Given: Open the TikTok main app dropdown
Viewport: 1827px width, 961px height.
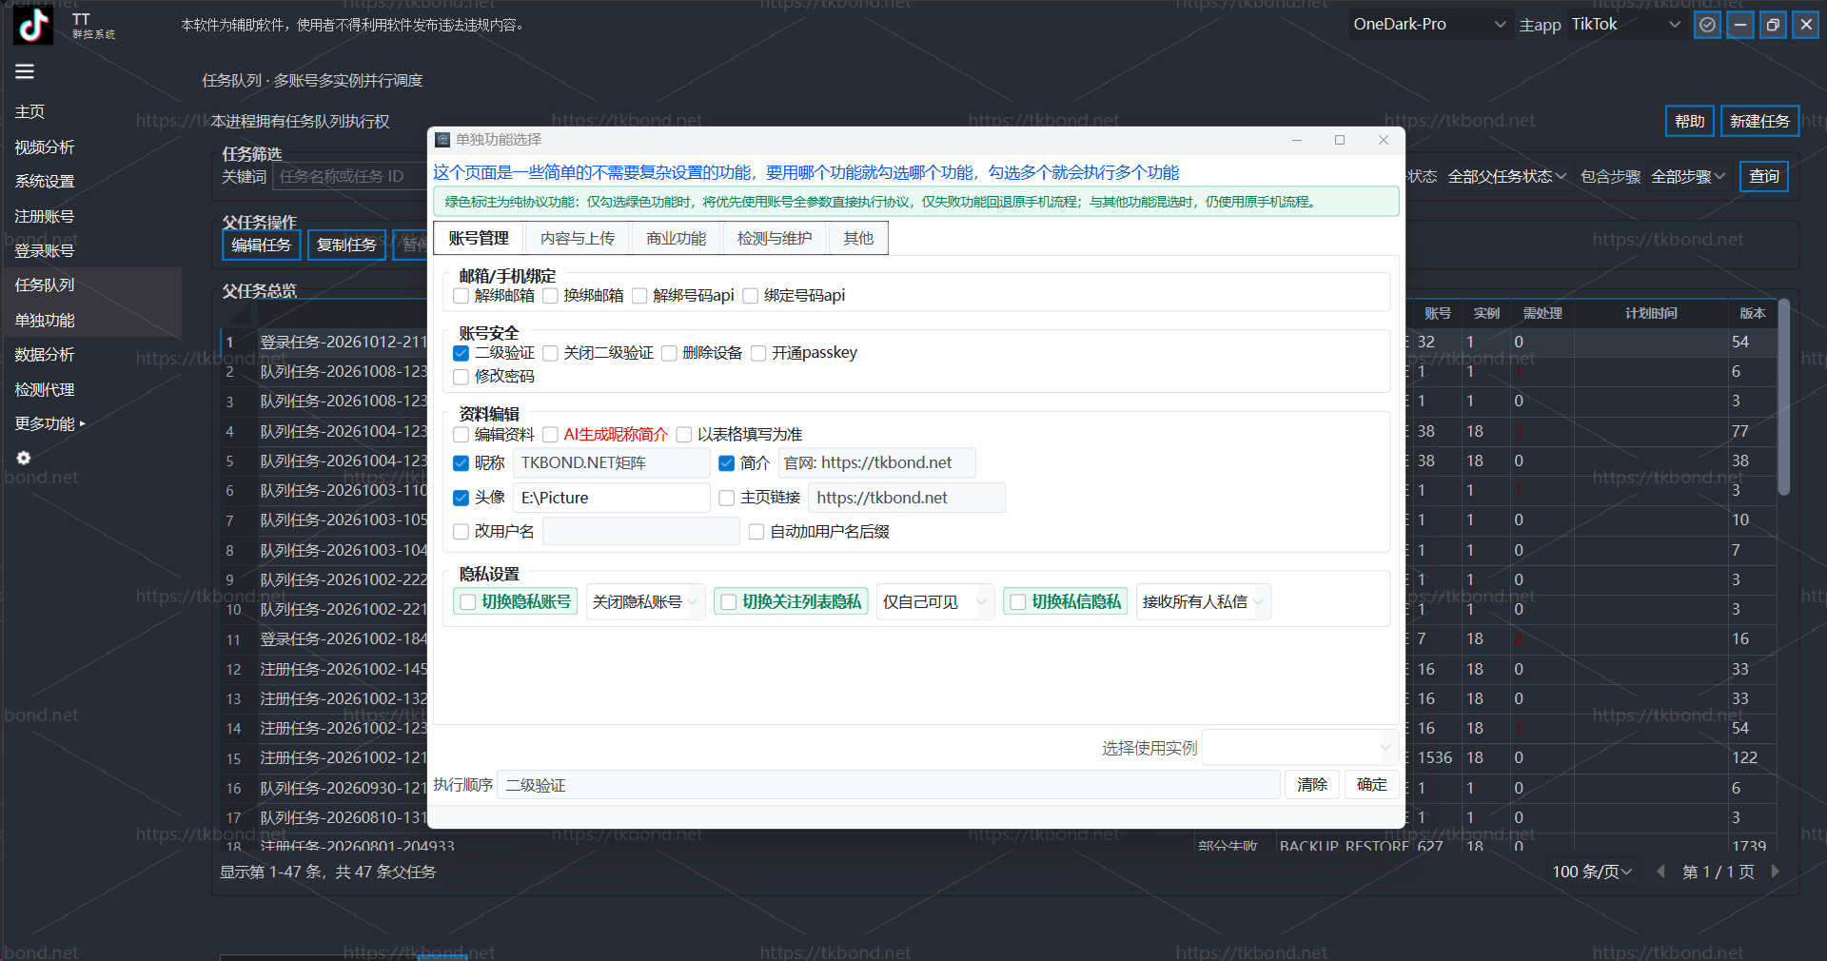Looking at the screenshot, I should pyautogui.click(x=1626, y=25).
